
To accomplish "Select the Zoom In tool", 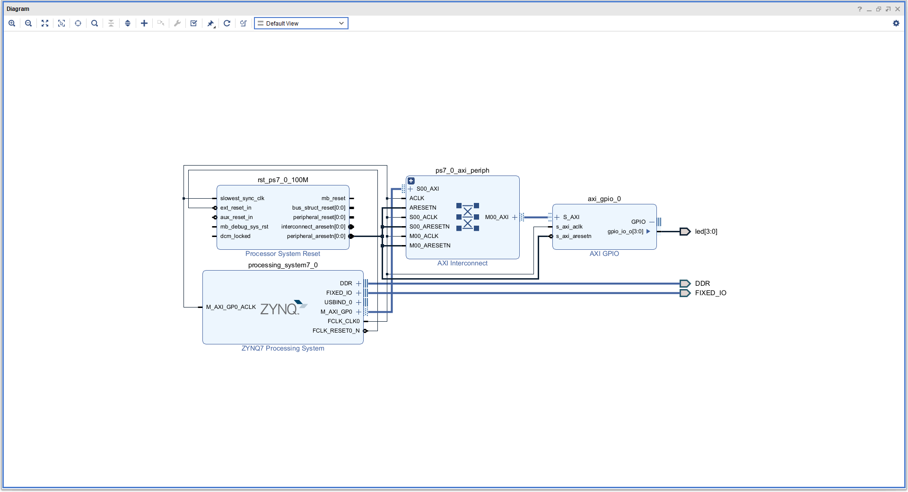I will point(12,23).
